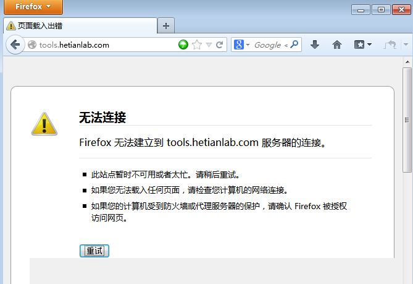Viewport: 413px width, 284px height.
Task: Close the Firefox window
Action: click(401, 10)
